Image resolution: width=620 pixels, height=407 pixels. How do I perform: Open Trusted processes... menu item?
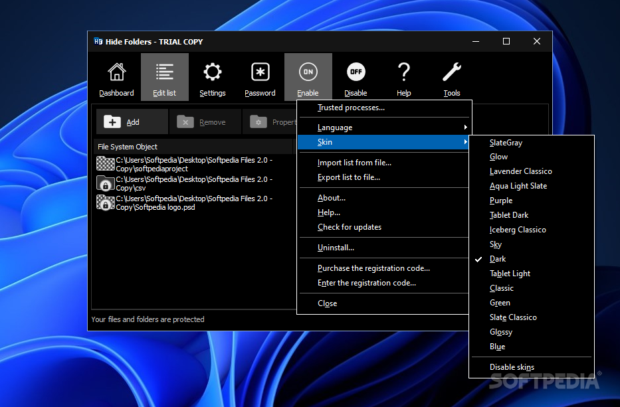tap(383, 108)
